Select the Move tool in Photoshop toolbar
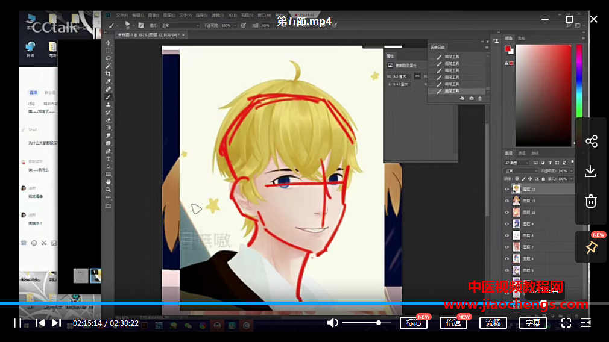Viewport: 609px width, 342px height. point(109,43)
